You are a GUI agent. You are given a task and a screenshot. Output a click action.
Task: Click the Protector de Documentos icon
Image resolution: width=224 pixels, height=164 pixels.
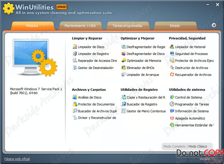75,104
